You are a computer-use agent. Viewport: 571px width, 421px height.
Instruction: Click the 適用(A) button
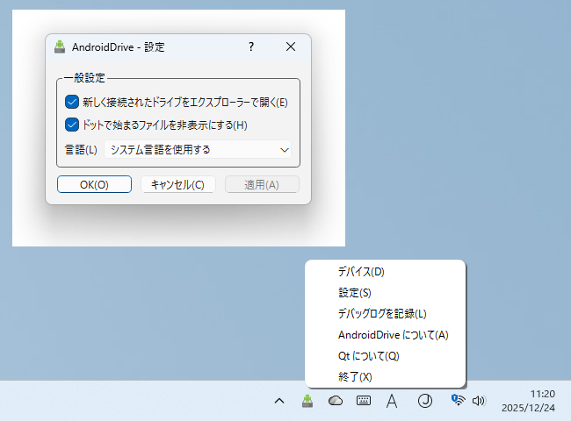pyautogui.click(x=262, y=184)
